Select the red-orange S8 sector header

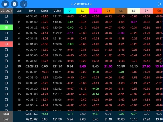coord(158,11)
